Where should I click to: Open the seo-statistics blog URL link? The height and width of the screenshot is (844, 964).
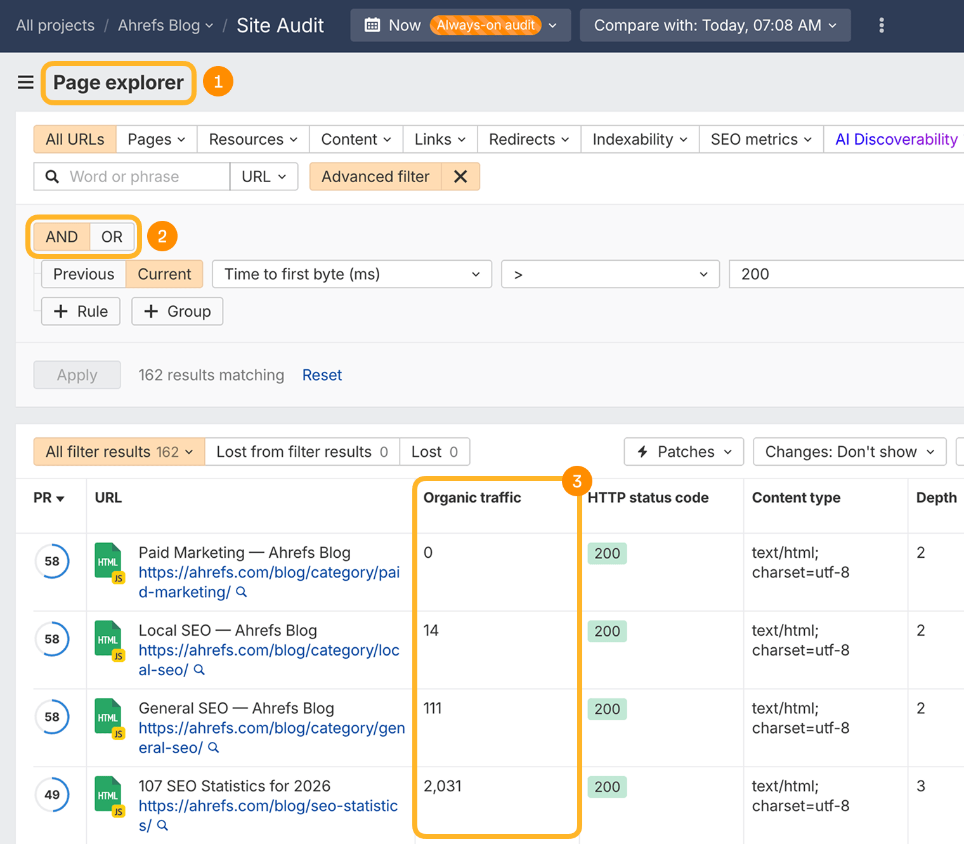tap(268, 815)
